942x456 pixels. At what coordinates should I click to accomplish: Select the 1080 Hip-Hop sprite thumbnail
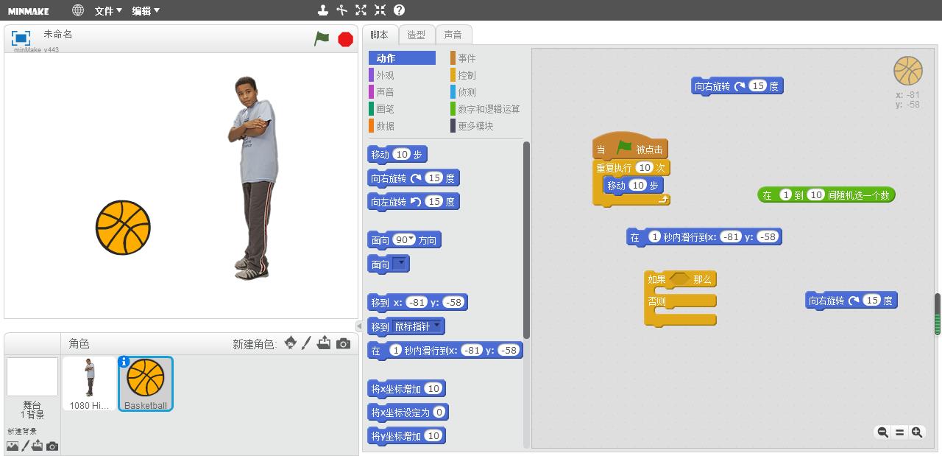coord(90,383)
